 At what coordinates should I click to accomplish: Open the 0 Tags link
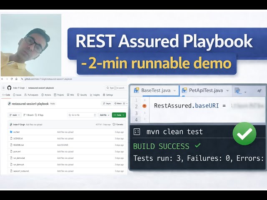point(39,115)
